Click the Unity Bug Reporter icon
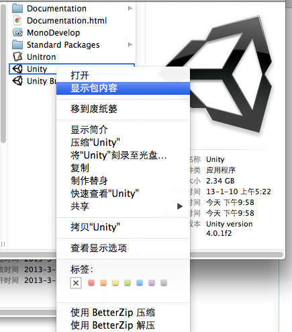The width and height of the screenshot is (292, 332). (17, 81)
